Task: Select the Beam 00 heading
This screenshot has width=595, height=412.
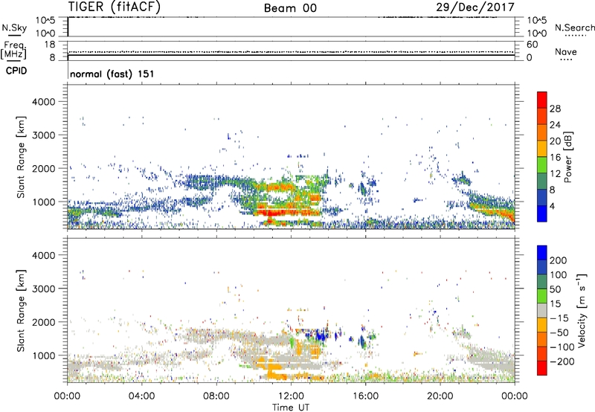Action: point(290,8)
